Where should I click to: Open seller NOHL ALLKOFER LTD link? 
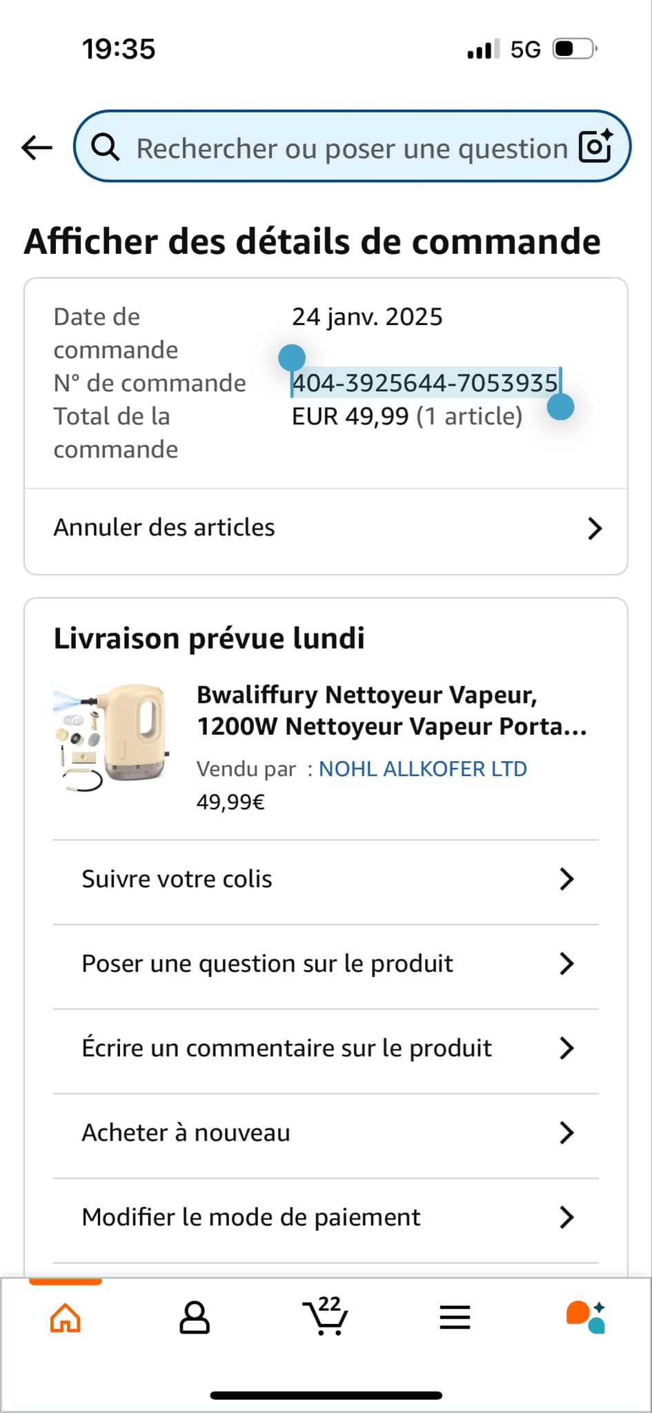click(x=422, y=769)
